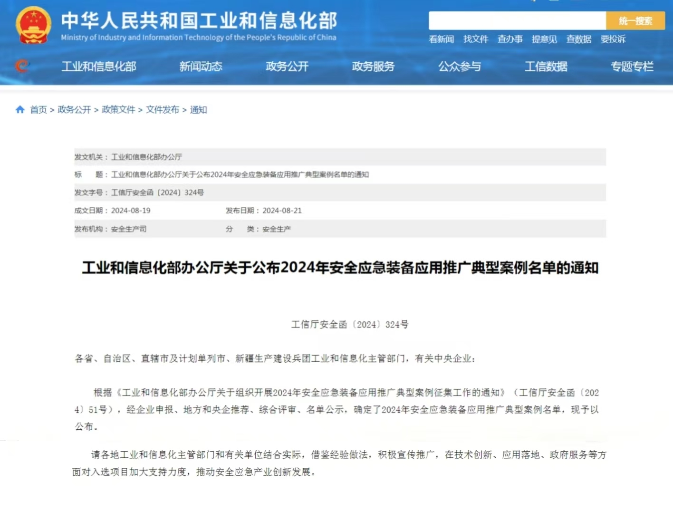Select the 政务公开 navigation item
The height and width of the screenshot is (521, 673).
[x=287, y=67]
